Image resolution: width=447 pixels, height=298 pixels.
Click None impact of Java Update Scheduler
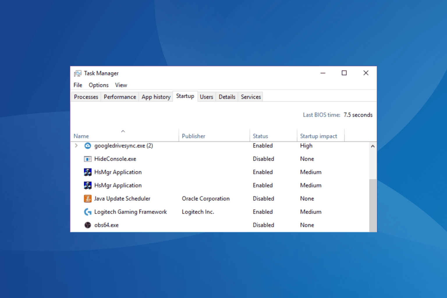point(307,198)
